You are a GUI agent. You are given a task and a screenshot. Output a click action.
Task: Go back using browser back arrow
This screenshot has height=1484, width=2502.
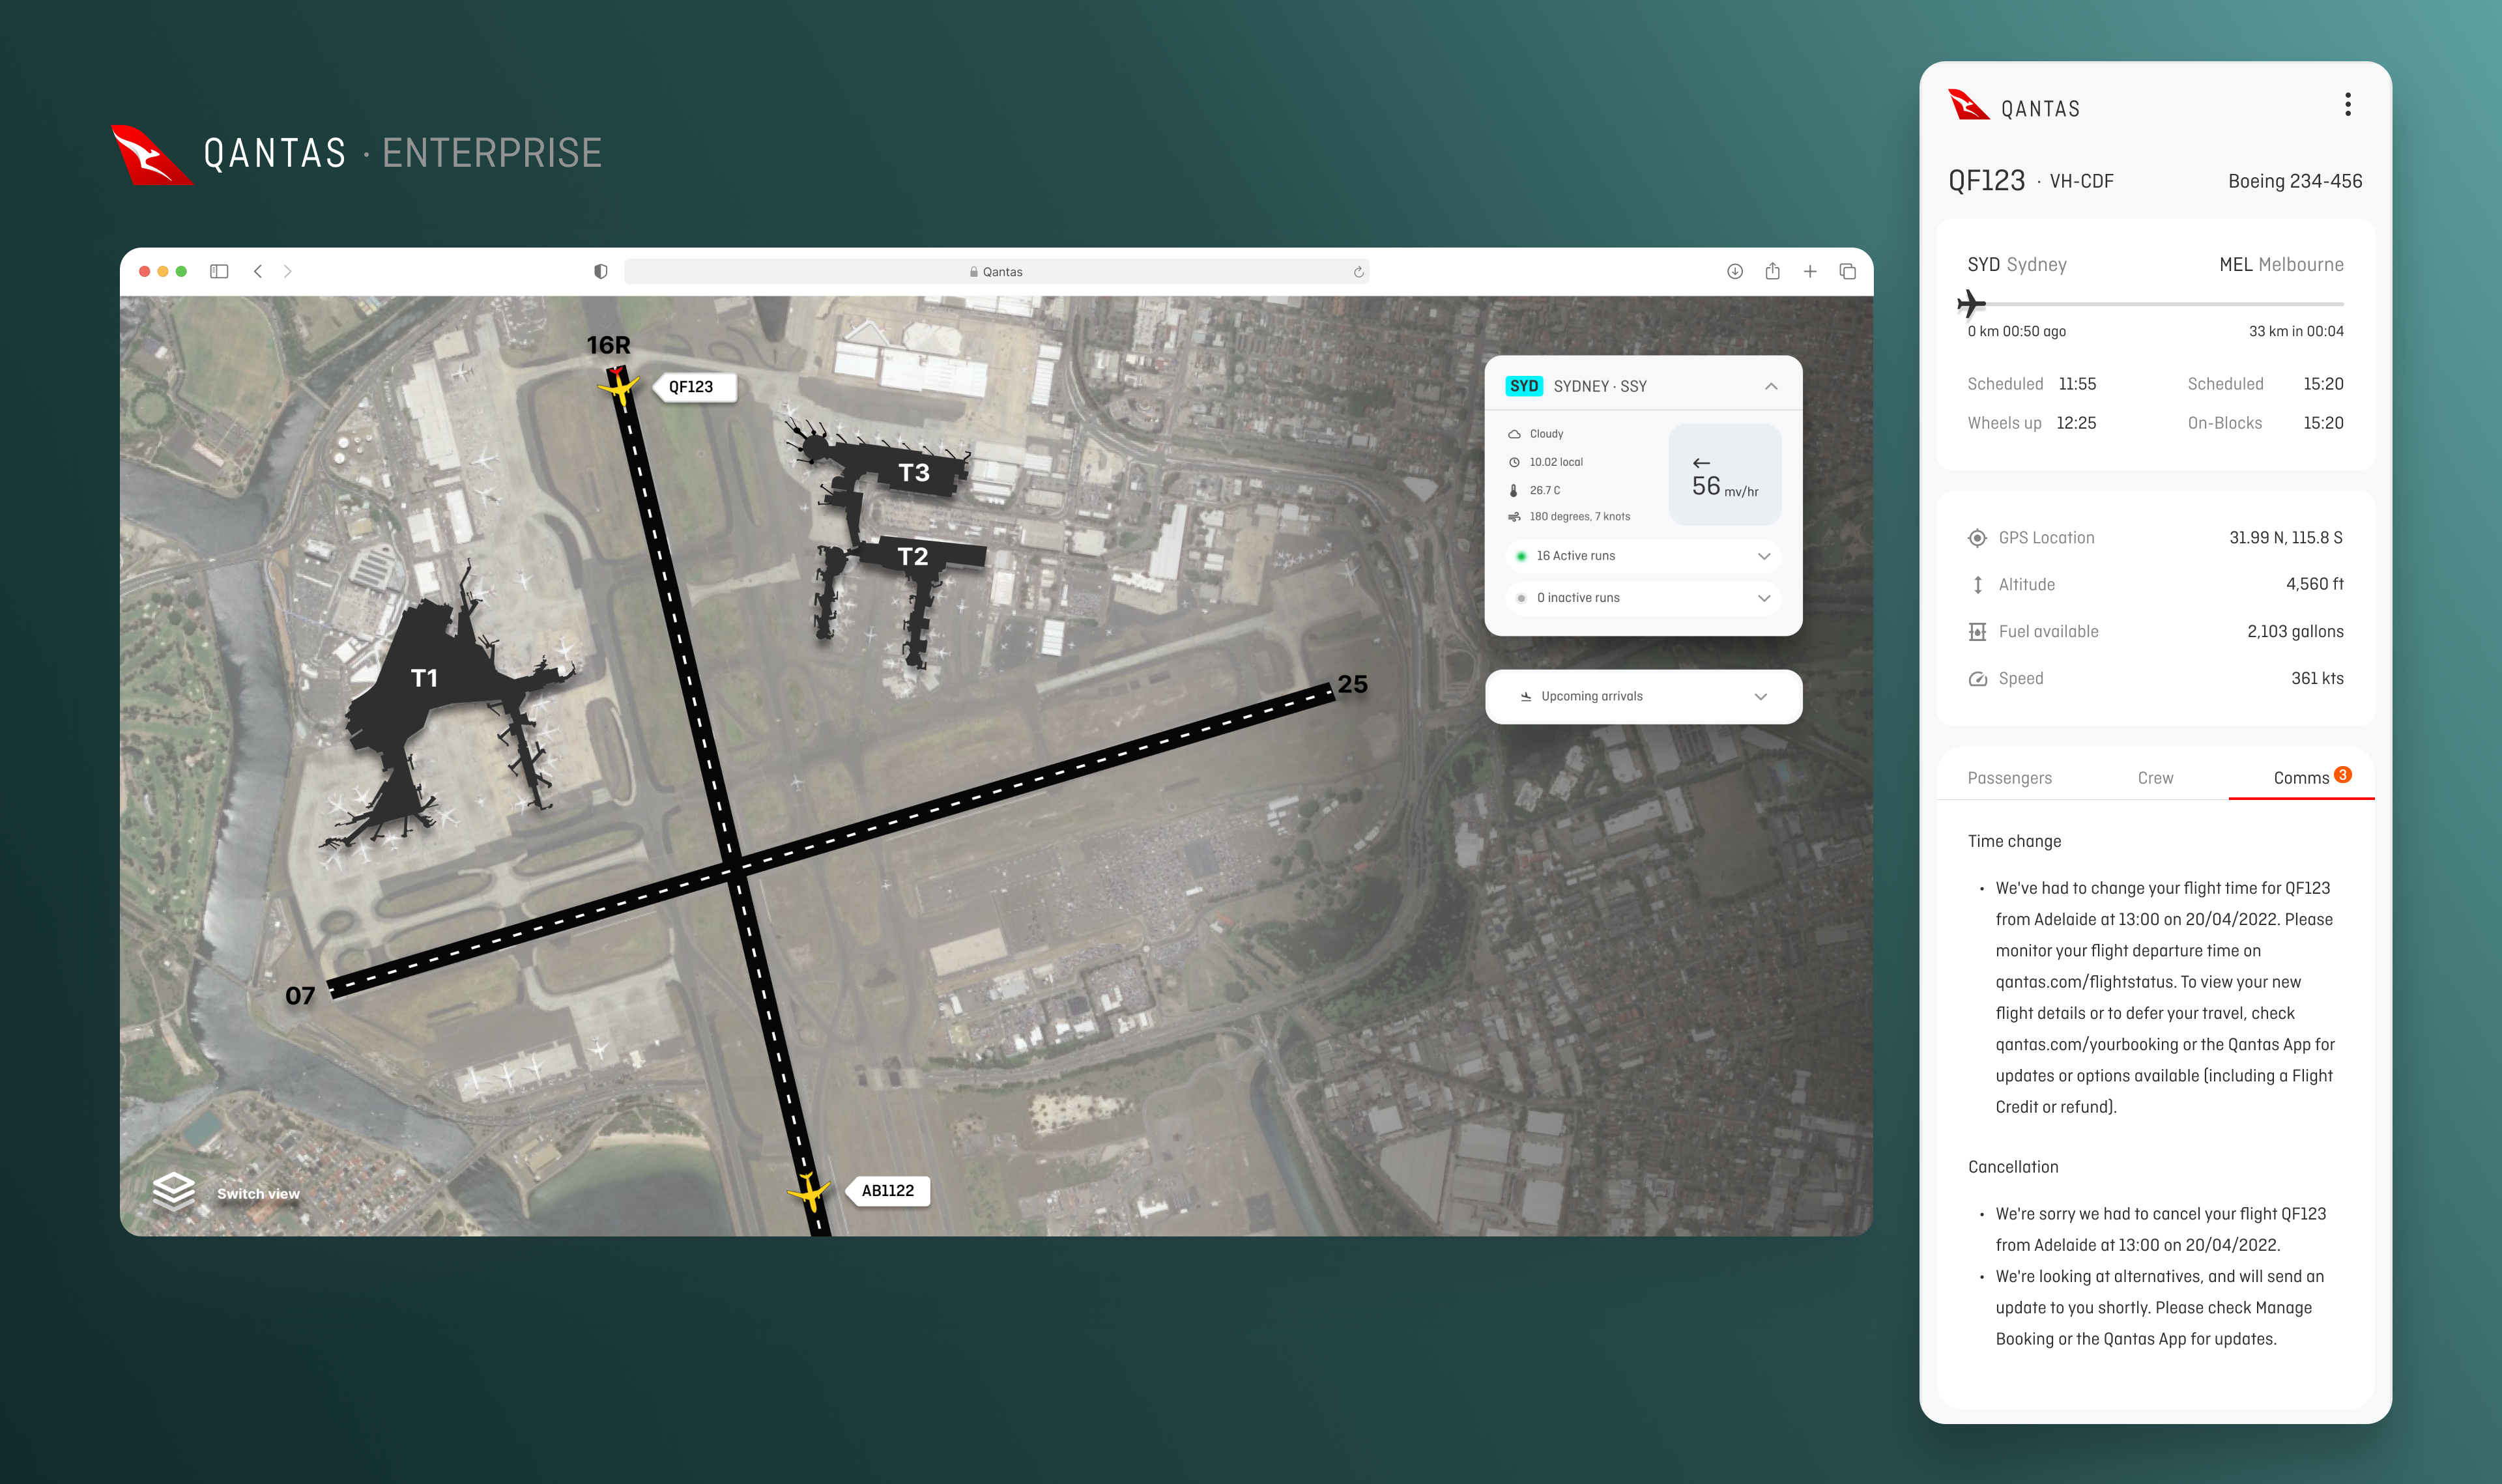257,271
